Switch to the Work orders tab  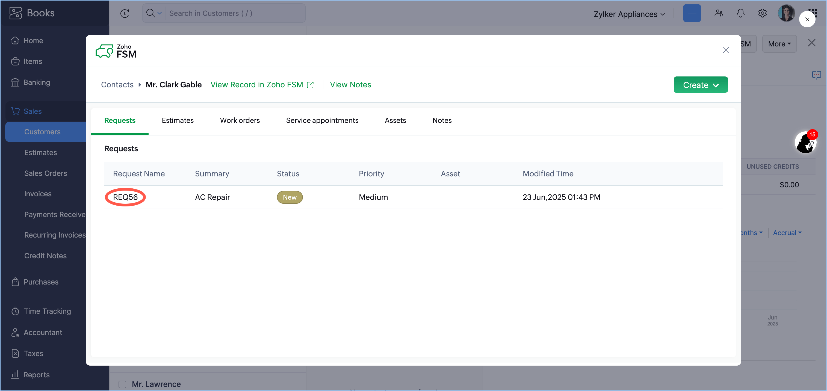240,120
